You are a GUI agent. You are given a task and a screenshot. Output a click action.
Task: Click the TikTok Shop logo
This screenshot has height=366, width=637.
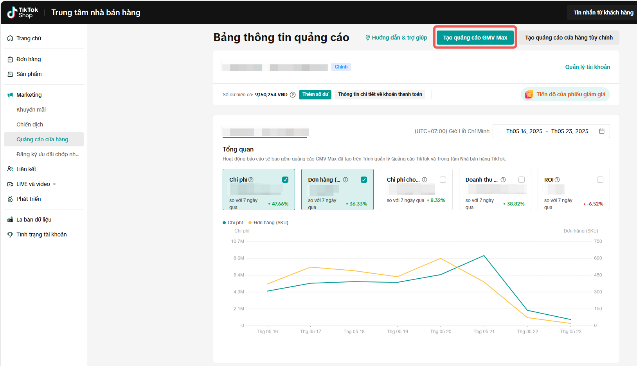23,13
